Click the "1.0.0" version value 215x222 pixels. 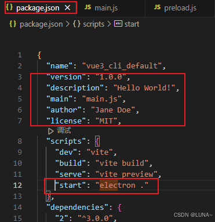coord(111,77)
